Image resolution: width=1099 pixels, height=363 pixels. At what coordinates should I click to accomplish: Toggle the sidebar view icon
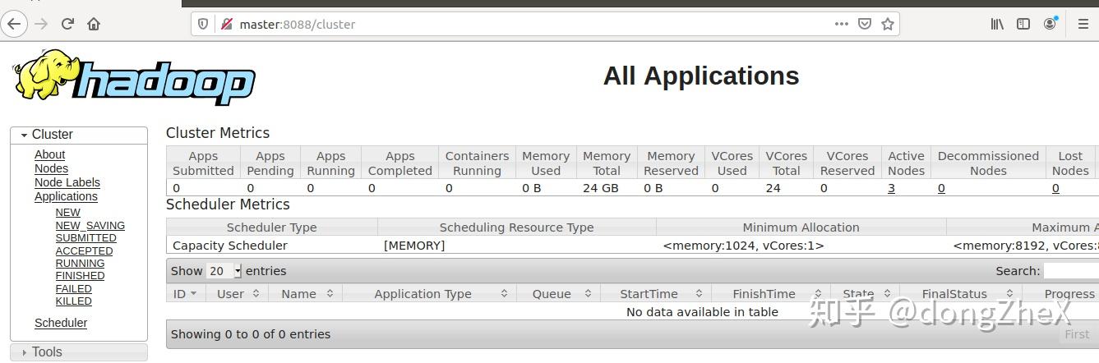[1023, 24]
